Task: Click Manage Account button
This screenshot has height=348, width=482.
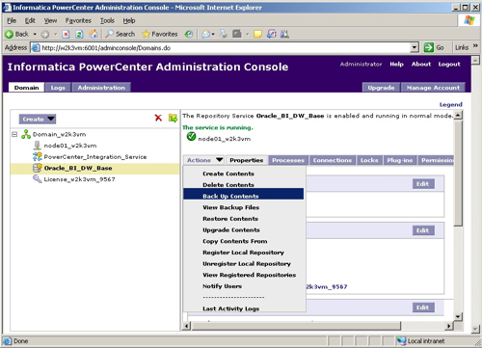Action: 433,88
